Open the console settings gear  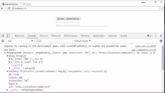tap(161, 41)
